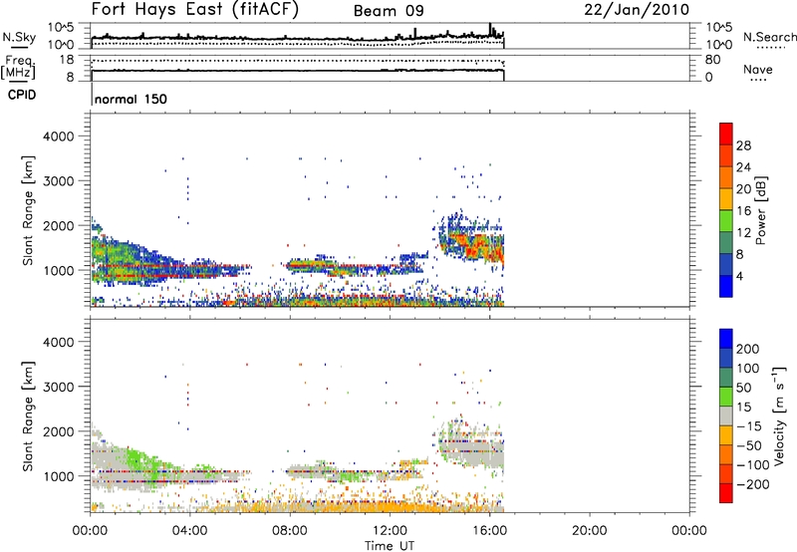Click the green velocity patch near 02:00
797x552 pixels.
click(135, 458)
